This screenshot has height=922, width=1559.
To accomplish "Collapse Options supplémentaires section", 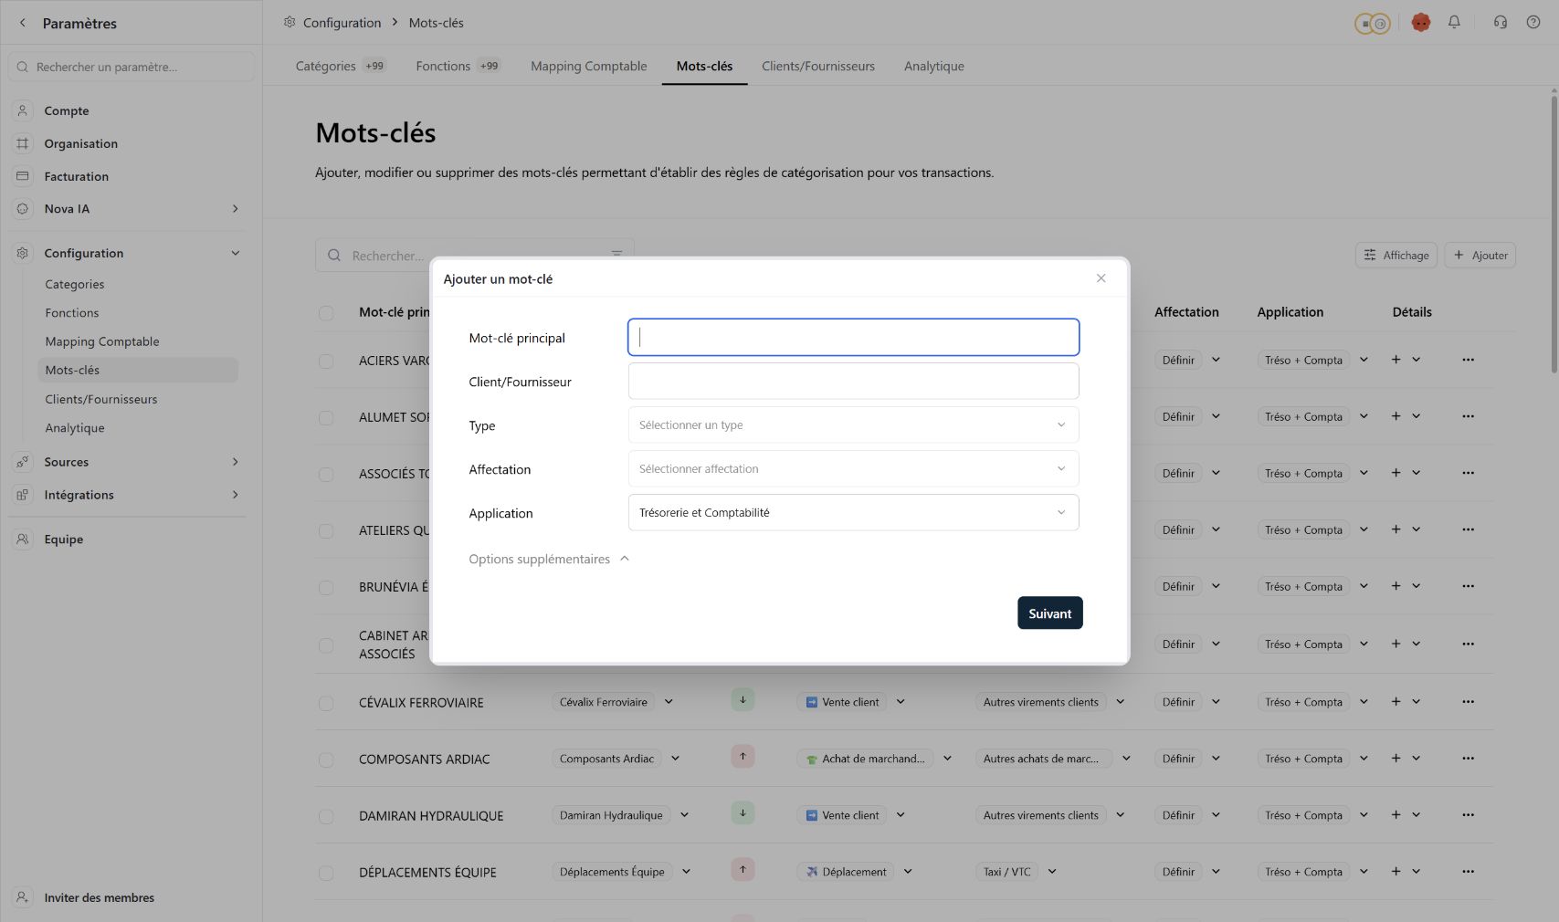I will point(549,559).
